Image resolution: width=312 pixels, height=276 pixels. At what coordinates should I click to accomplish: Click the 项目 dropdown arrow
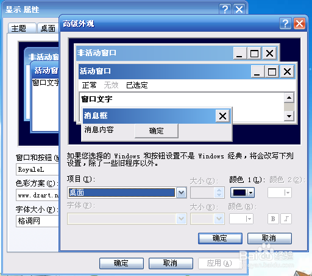click(181, 193)
